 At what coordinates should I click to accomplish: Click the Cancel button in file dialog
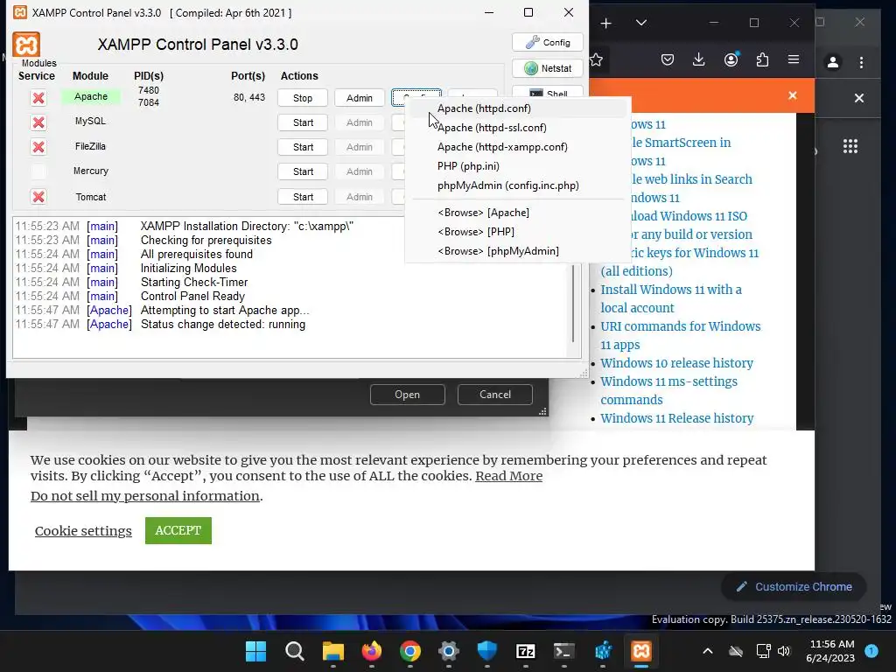click(x=495, y=395)
